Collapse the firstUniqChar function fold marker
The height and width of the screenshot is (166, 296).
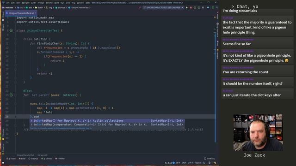[15, 43]
